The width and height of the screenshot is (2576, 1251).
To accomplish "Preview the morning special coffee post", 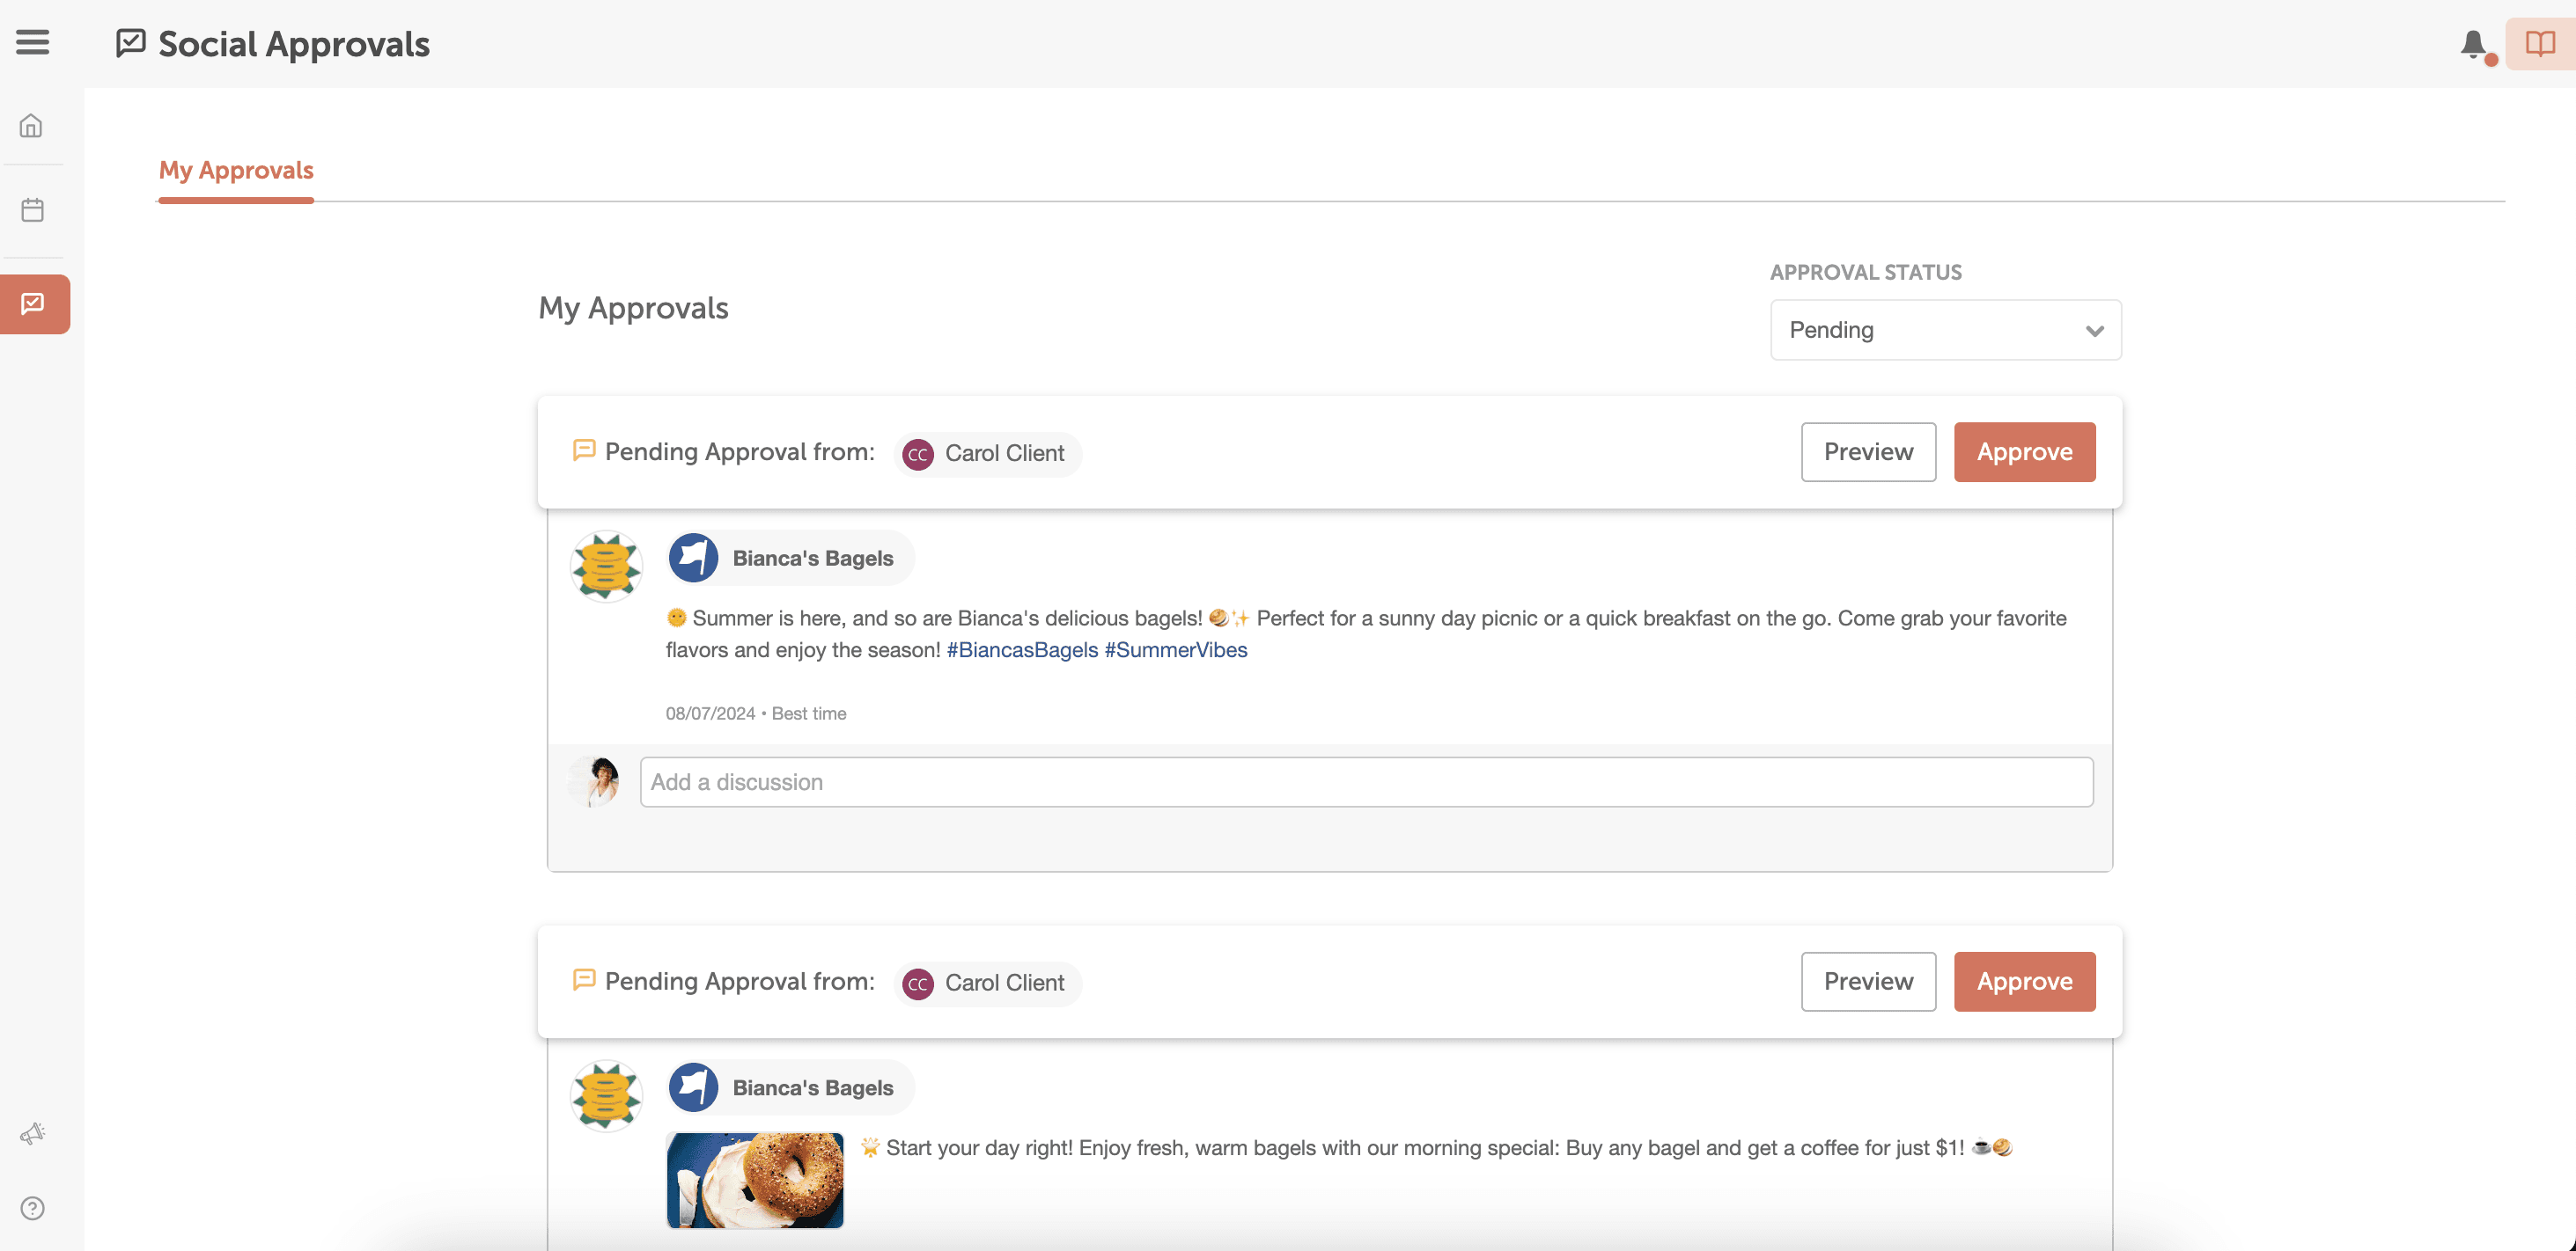I will click(1868, 981).
